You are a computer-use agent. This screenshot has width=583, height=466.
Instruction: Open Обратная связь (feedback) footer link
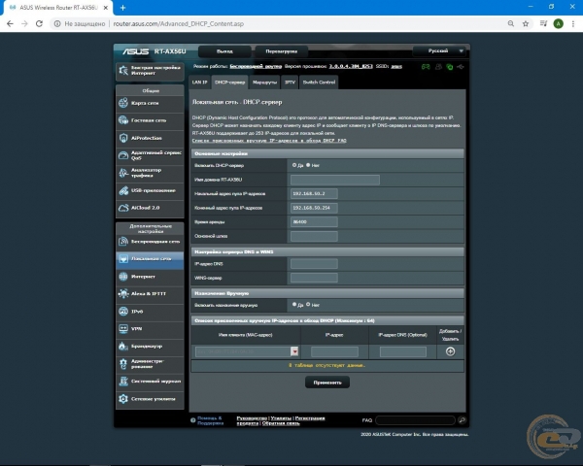click(281, 423)
